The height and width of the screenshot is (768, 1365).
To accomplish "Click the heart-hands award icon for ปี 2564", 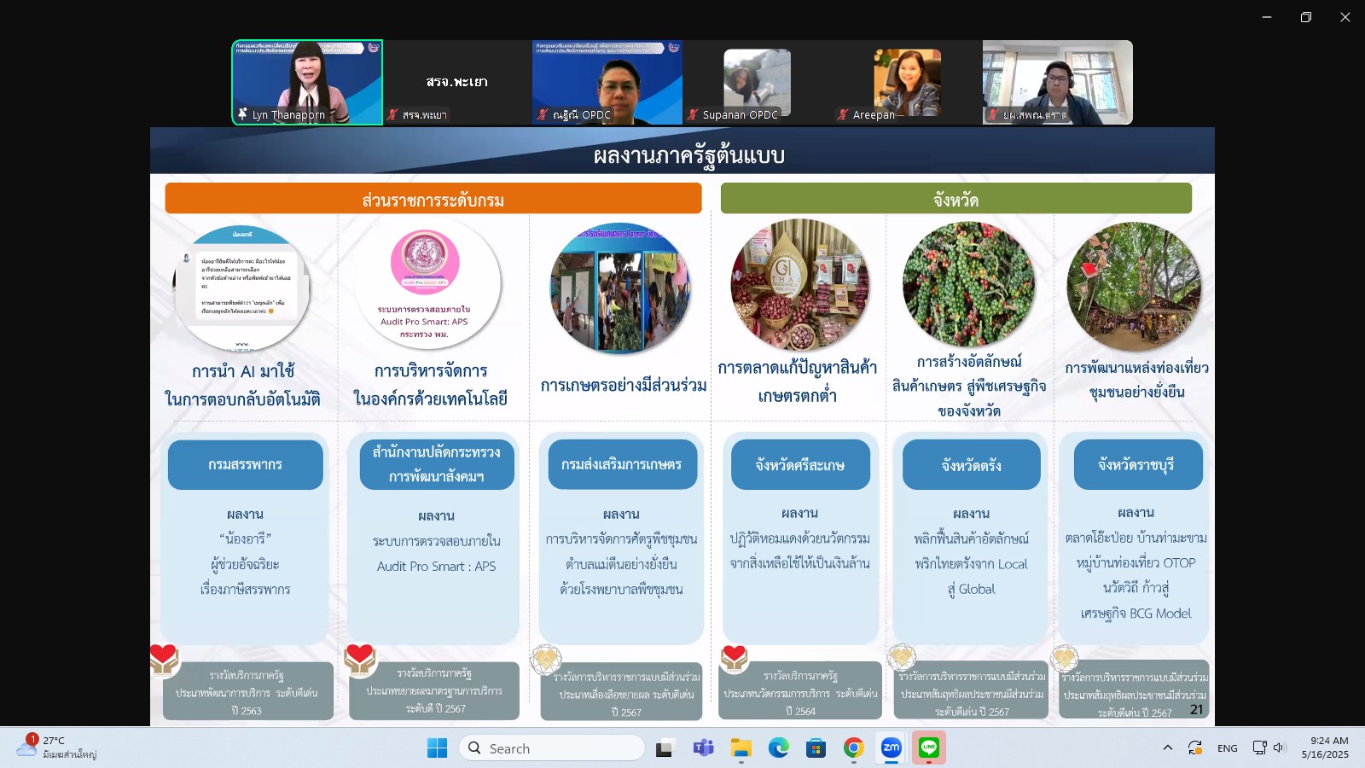I will click(x=735, y=658).
